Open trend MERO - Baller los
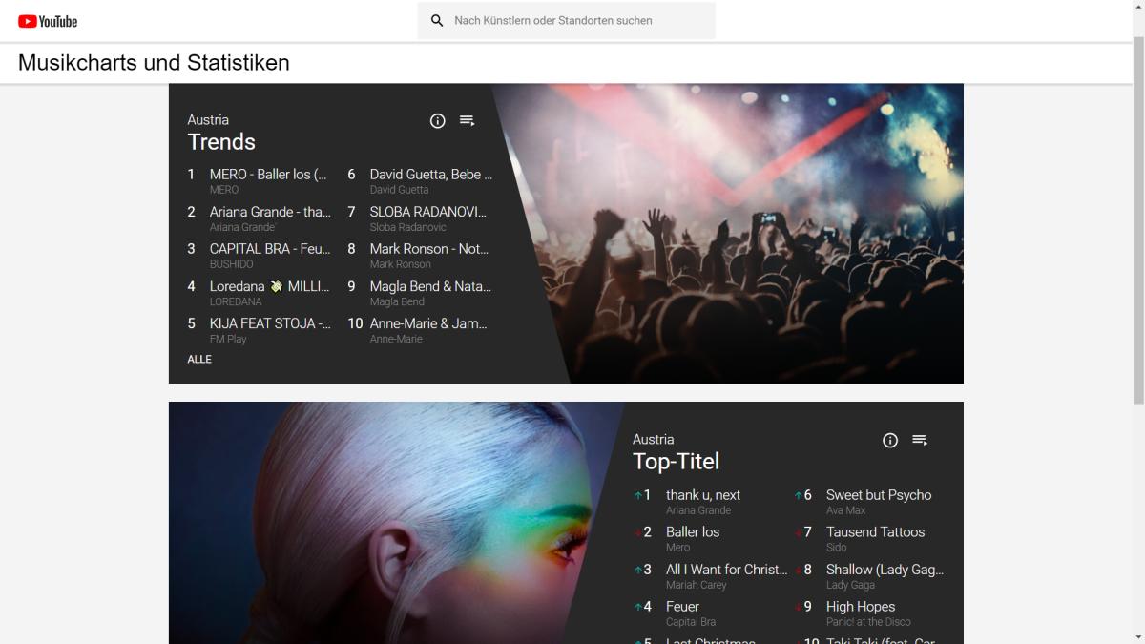1145x644 pixels. coord(268,175)
